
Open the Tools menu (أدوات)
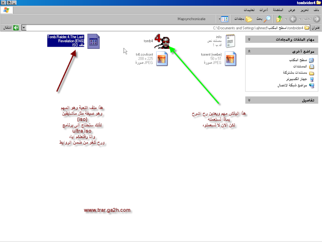coord(264,10)
